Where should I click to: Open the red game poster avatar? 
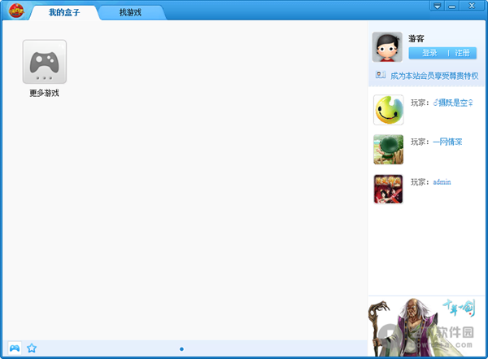[389, 189]
